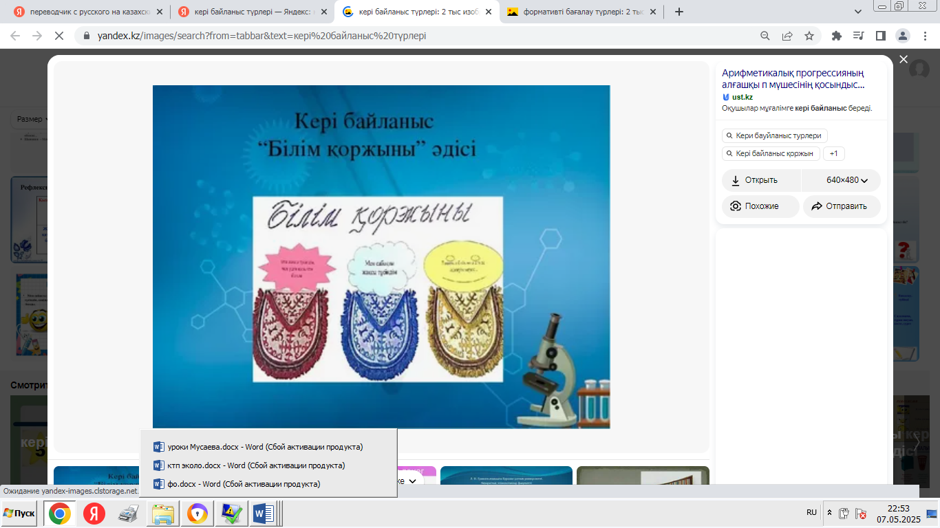The width and height of the screenshot is (940, 528).
Task: Bookmark this page with the star icon
Action: pos(809,36)
